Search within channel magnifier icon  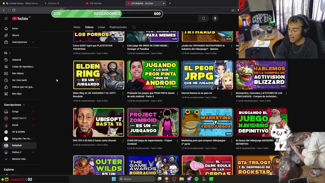[134, 27]
